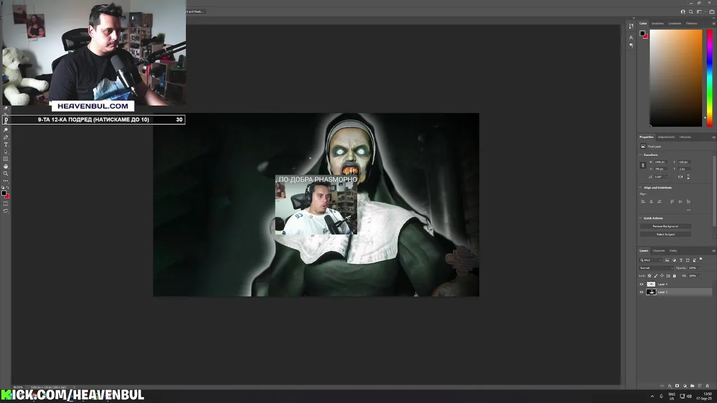Toggle type layer filter in Layers
Image resolution: width=717 pixels, height=403 pixels.
(x=681, y=260)
